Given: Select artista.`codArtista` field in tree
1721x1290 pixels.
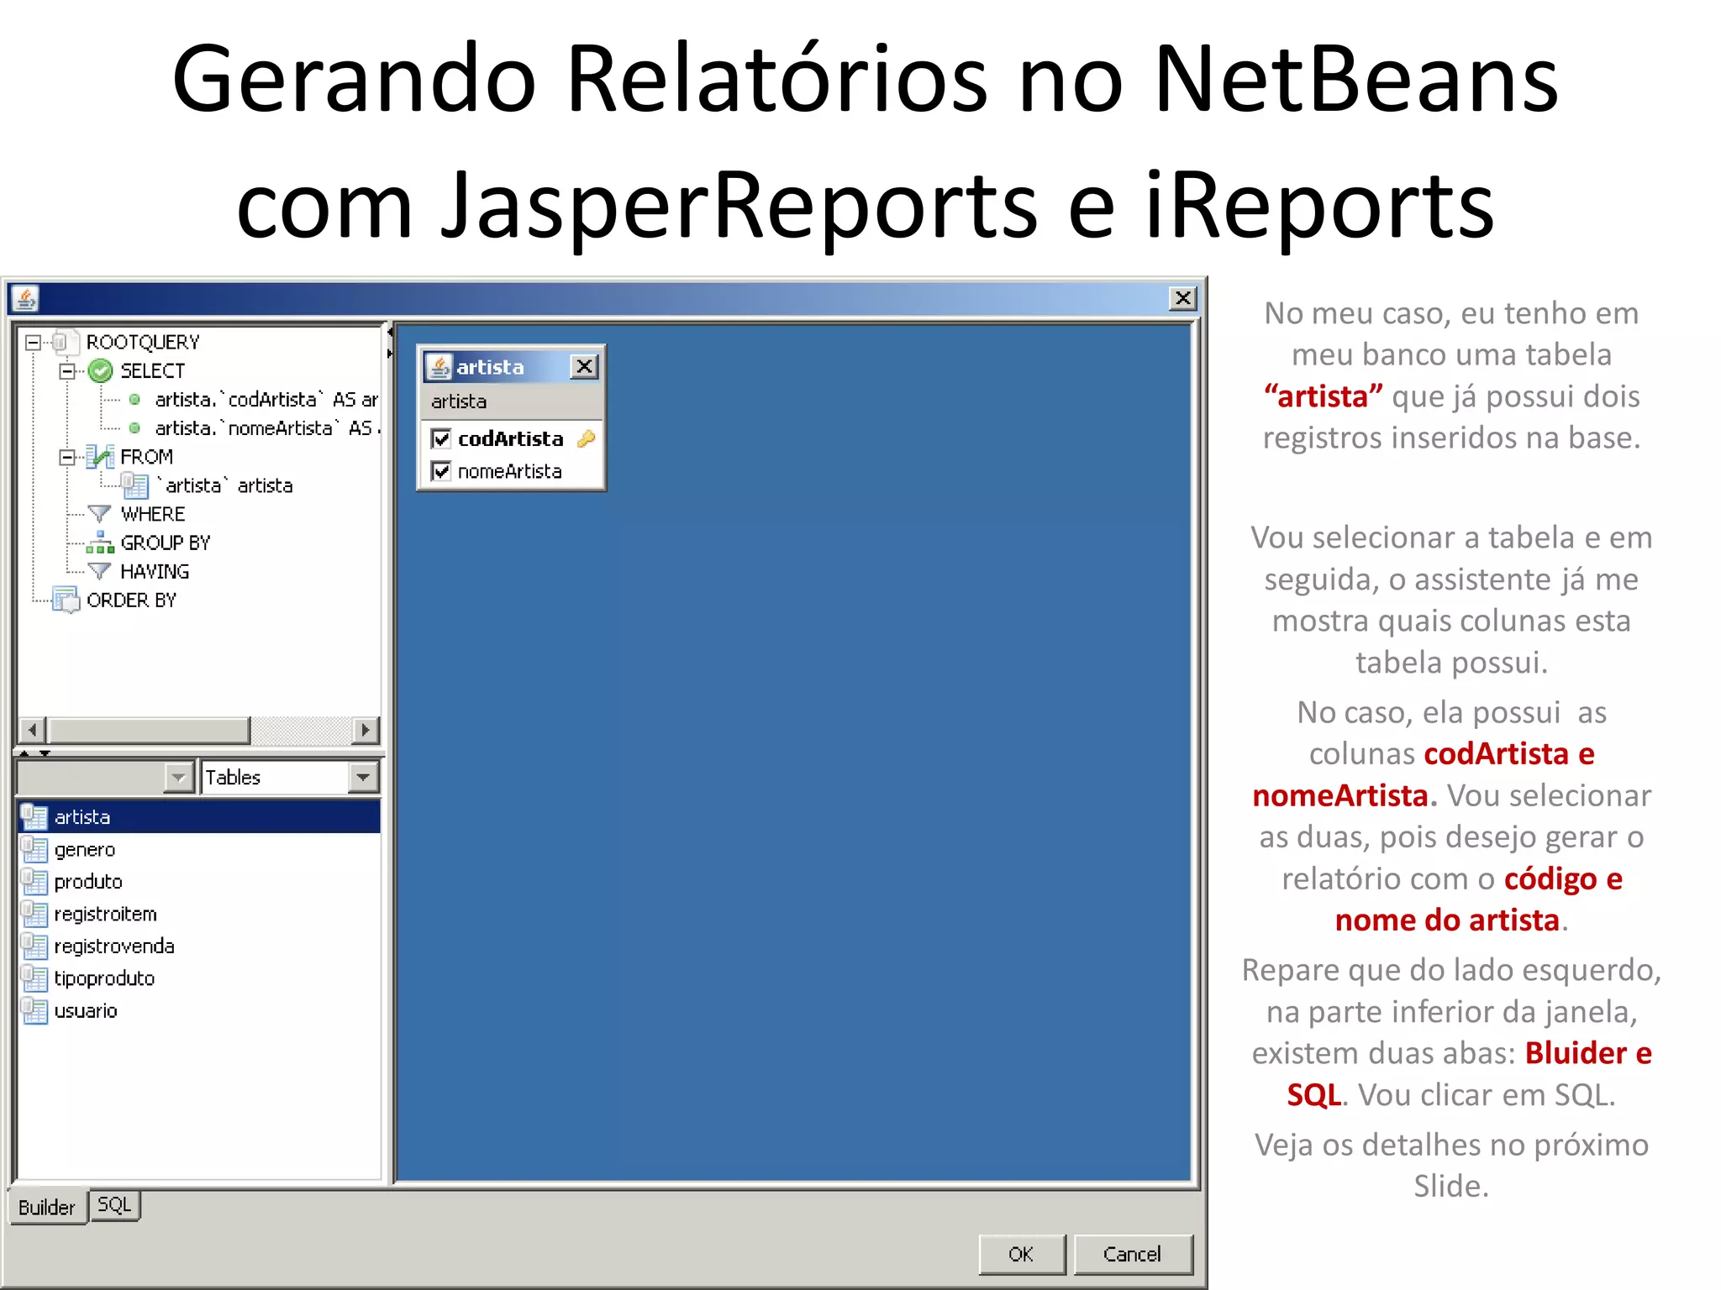Looking at the screenshot, I should pyautogui.click(x=266, y=400).
